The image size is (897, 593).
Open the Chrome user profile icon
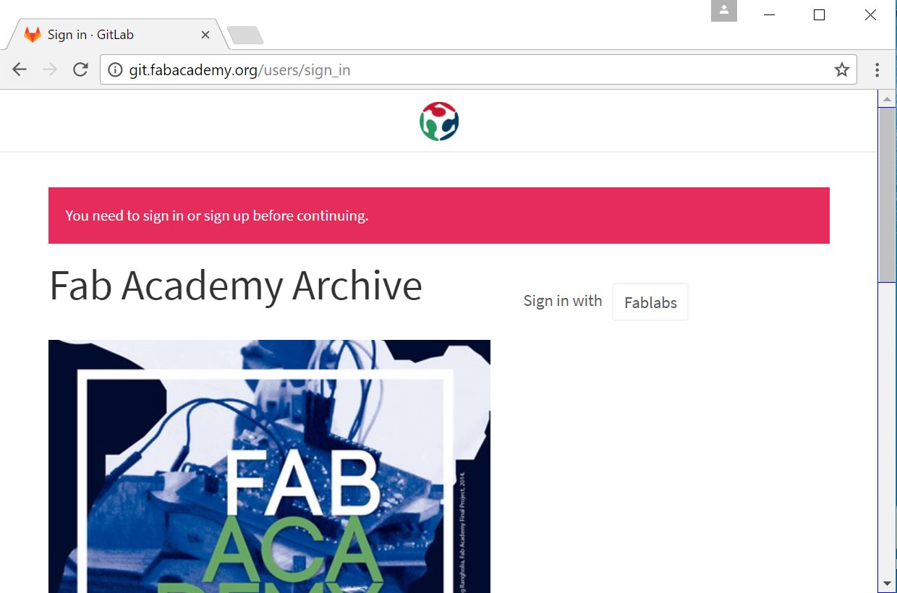(x=724, y=11)
